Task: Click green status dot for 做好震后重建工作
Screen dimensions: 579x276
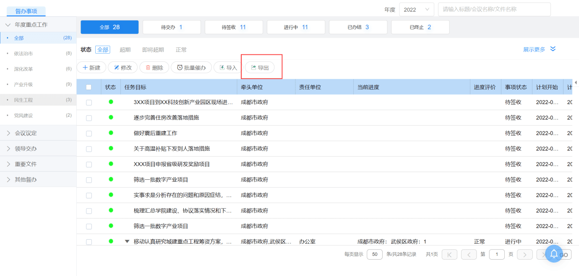Action: (111, 133)
